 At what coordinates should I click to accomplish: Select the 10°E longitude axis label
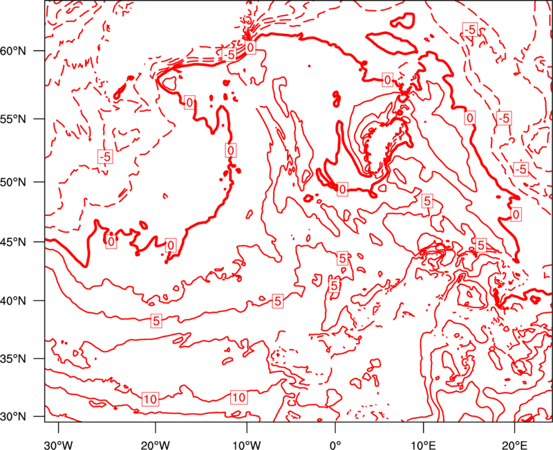click(x=423, y=444)
